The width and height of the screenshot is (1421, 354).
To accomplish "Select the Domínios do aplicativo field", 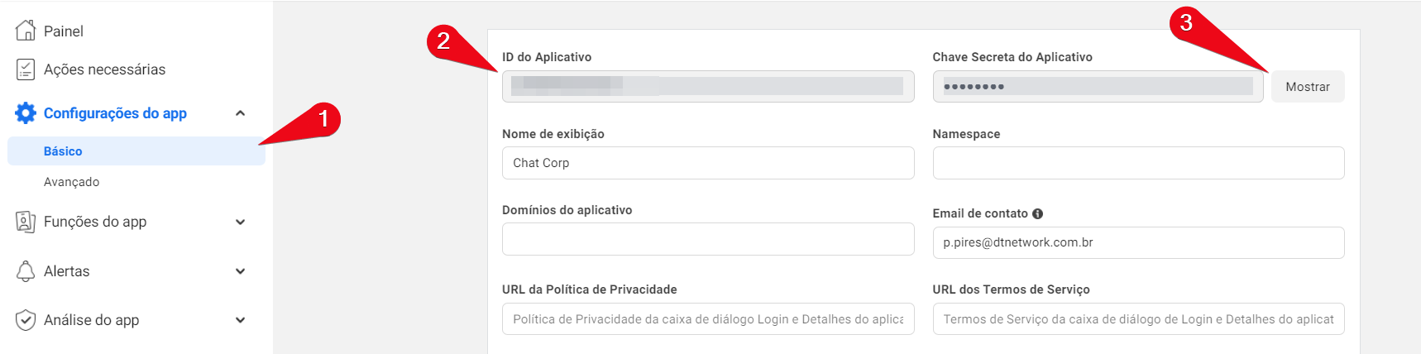I will pos(708,239).
